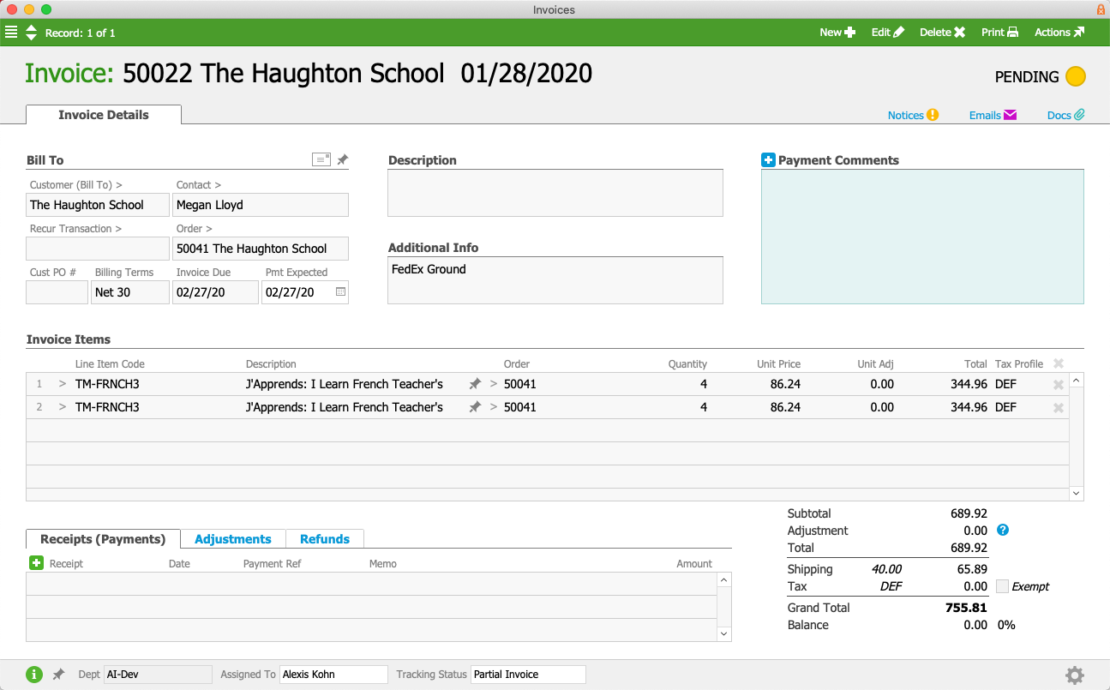Click the plus icon beside Payment Comments
1110x690 pixels.
click(768, 160)
